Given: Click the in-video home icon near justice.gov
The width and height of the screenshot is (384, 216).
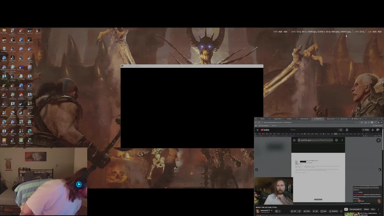Looking at the screenshot, I should coord(294,140).
